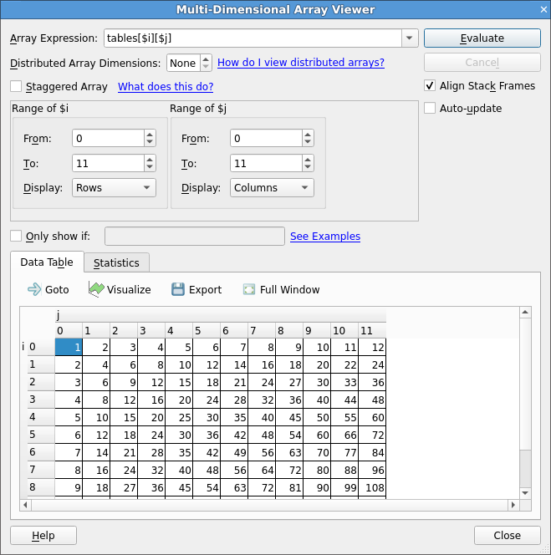551x555 pixels.
Task: Click the horizontal scrollbar's left arrow
Action: point(25,505)
